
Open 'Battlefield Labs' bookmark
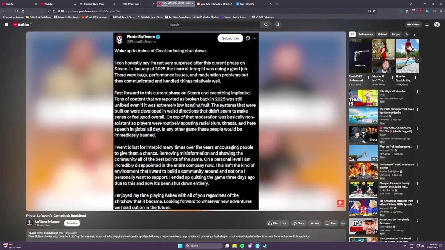(x=150, y=17)
